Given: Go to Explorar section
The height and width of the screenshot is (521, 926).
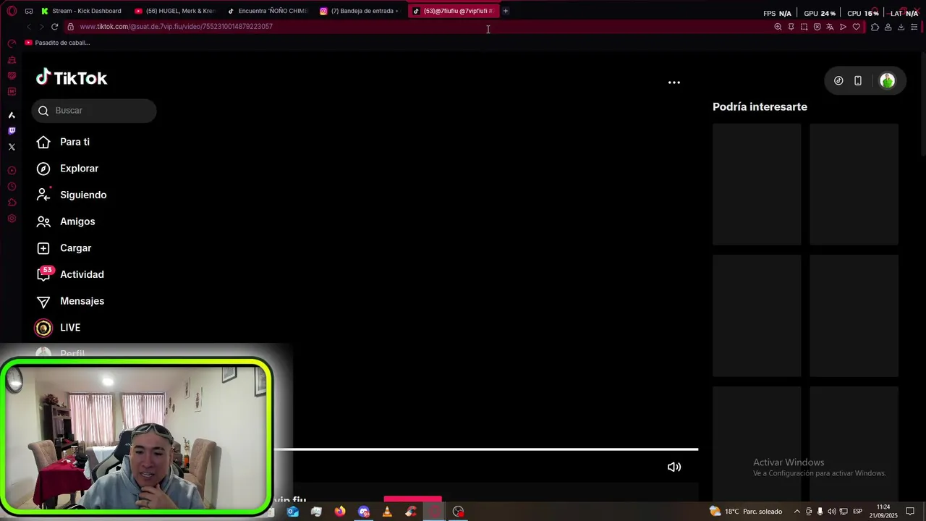Looking at the screenshot, I should [67, 169].
